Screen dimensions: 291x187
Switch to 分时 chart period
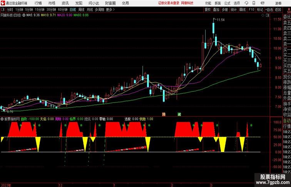coord(10,10)
